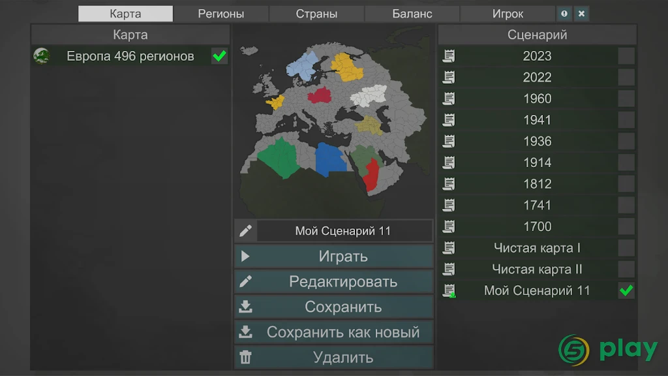Delete scenario with Удалить label
The width and height of the screenshot is (668, 376).
pos(343,357)
